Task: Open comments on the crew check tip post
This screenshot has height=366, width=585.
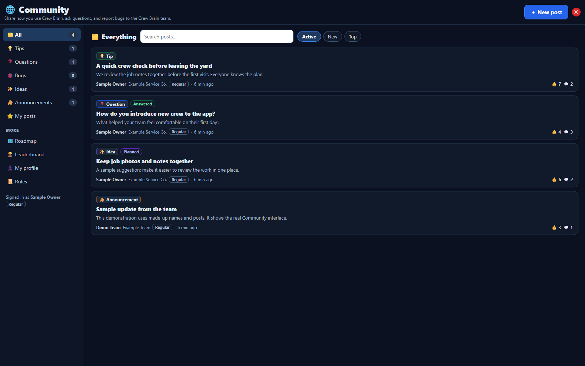Action: (x=569, y=84)
